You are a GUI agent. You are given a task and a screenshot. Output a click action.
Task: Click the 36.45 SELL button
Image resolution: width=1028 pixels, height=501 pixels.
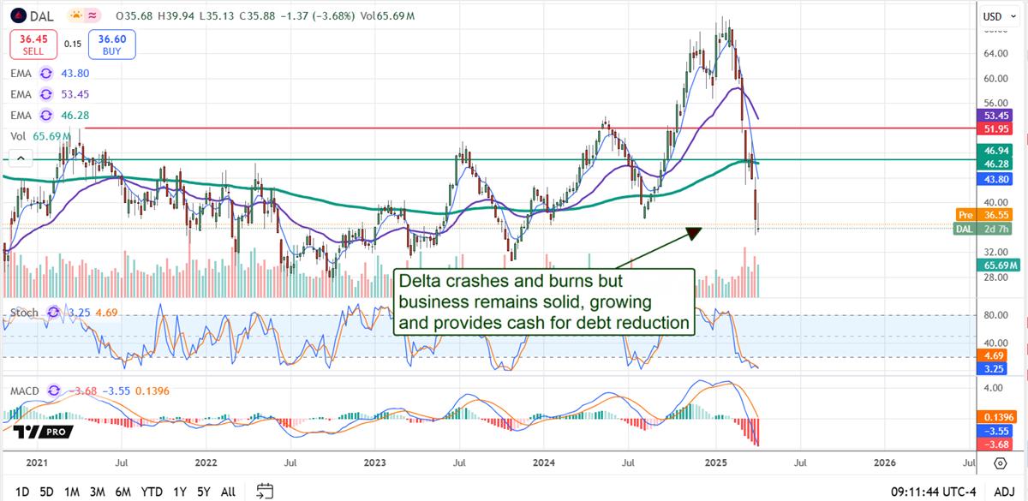tap(34, 45)
